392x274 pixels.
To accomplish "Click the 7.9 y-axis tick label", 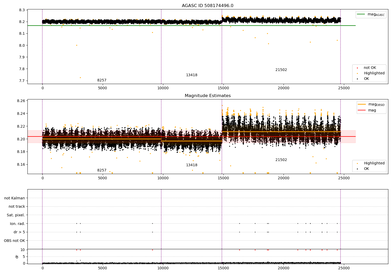I will (22, 57).
